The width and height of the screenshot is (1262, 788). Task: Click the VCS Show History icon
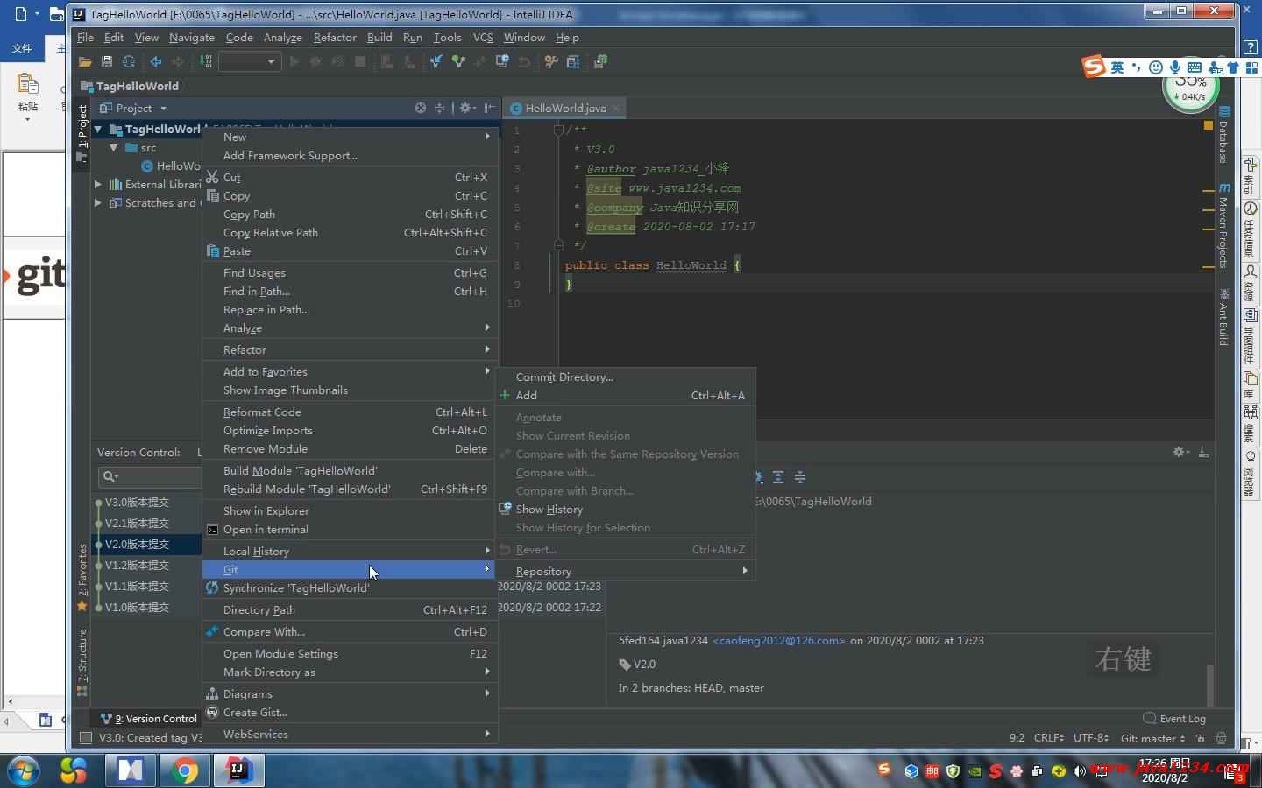[x=502, y=61]
